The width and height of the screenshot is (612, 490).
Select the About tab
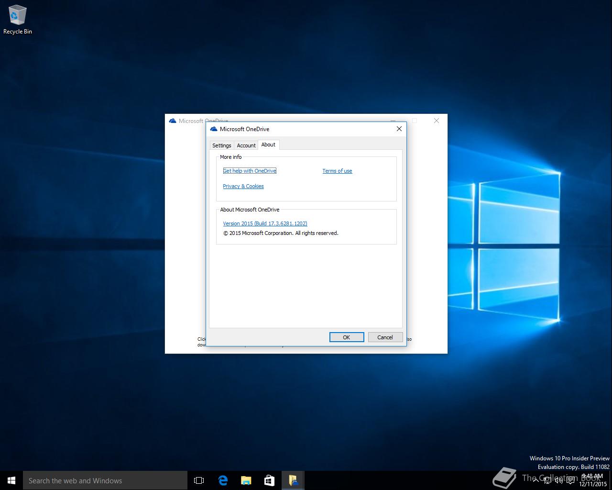click(268, 145)
